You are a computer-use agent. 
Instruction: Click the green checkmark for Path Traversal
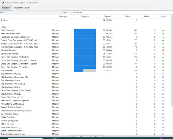pos(163,30)
